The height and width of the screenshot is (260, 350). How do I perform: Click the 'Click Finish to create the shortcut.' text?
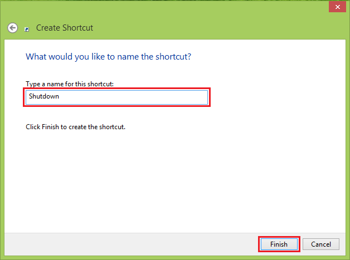point(75,127)
